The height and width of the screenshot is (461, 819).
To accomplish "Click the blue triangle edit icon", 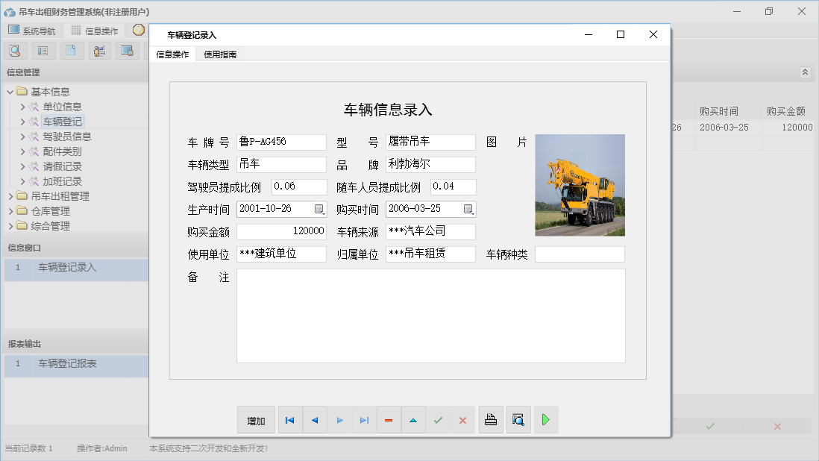I will [413, 420].
